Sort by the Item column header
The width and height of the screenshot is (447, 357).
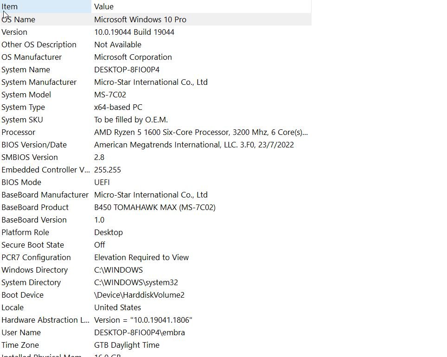tap(45, 6)
